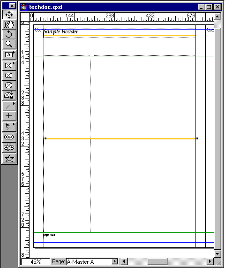The image size is (225, 268).
Task: Close the tool palette window
Action: tap(12, 6)
